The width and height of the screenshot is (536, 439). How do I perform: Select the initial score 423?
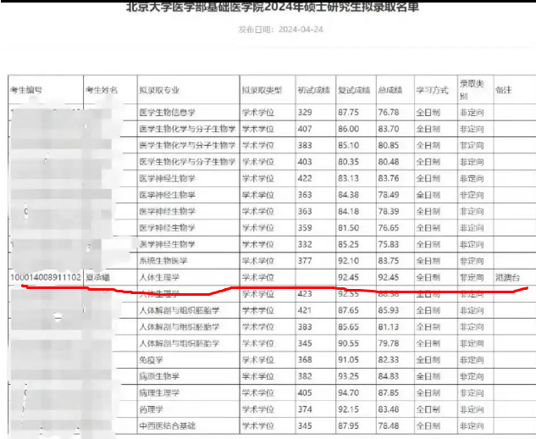305,294
